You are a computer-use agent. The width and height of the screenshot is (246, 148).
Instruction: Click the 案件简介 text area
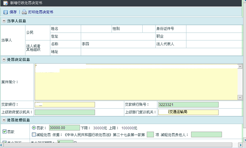pyautogui.click(x=136, y=82)
